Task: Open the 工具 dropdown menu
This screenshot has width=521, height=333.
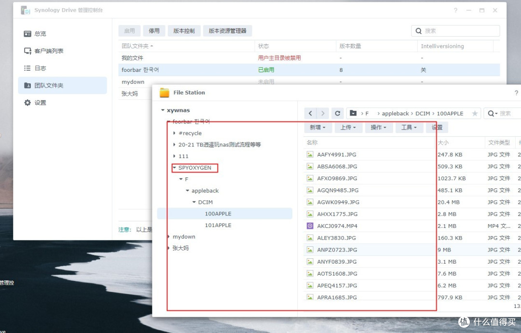Action: pos(409,127)
